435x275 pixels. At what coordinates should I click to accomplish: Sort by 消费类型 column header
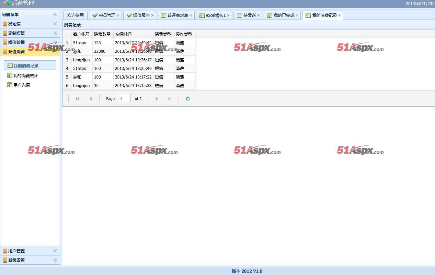[164, 34]
